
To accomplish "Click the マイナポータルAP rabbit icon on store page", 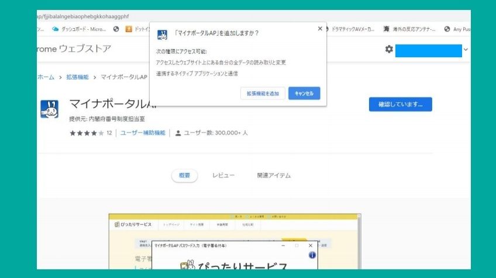I will [49, 109].
